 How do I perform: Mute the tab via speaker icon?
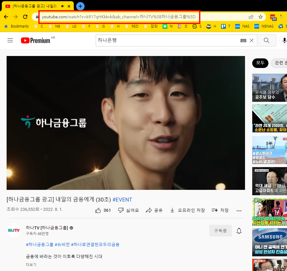[63, 6]
